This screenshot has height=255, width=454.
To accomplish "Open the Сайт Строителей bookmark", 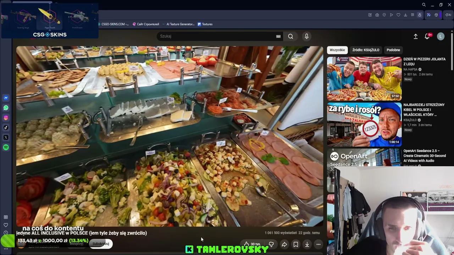I will (x=145, y=24).
